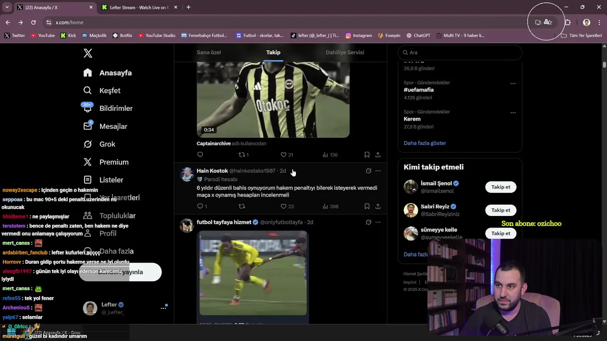Open a new browser tab
607x341 pixels.
[188, 7]
